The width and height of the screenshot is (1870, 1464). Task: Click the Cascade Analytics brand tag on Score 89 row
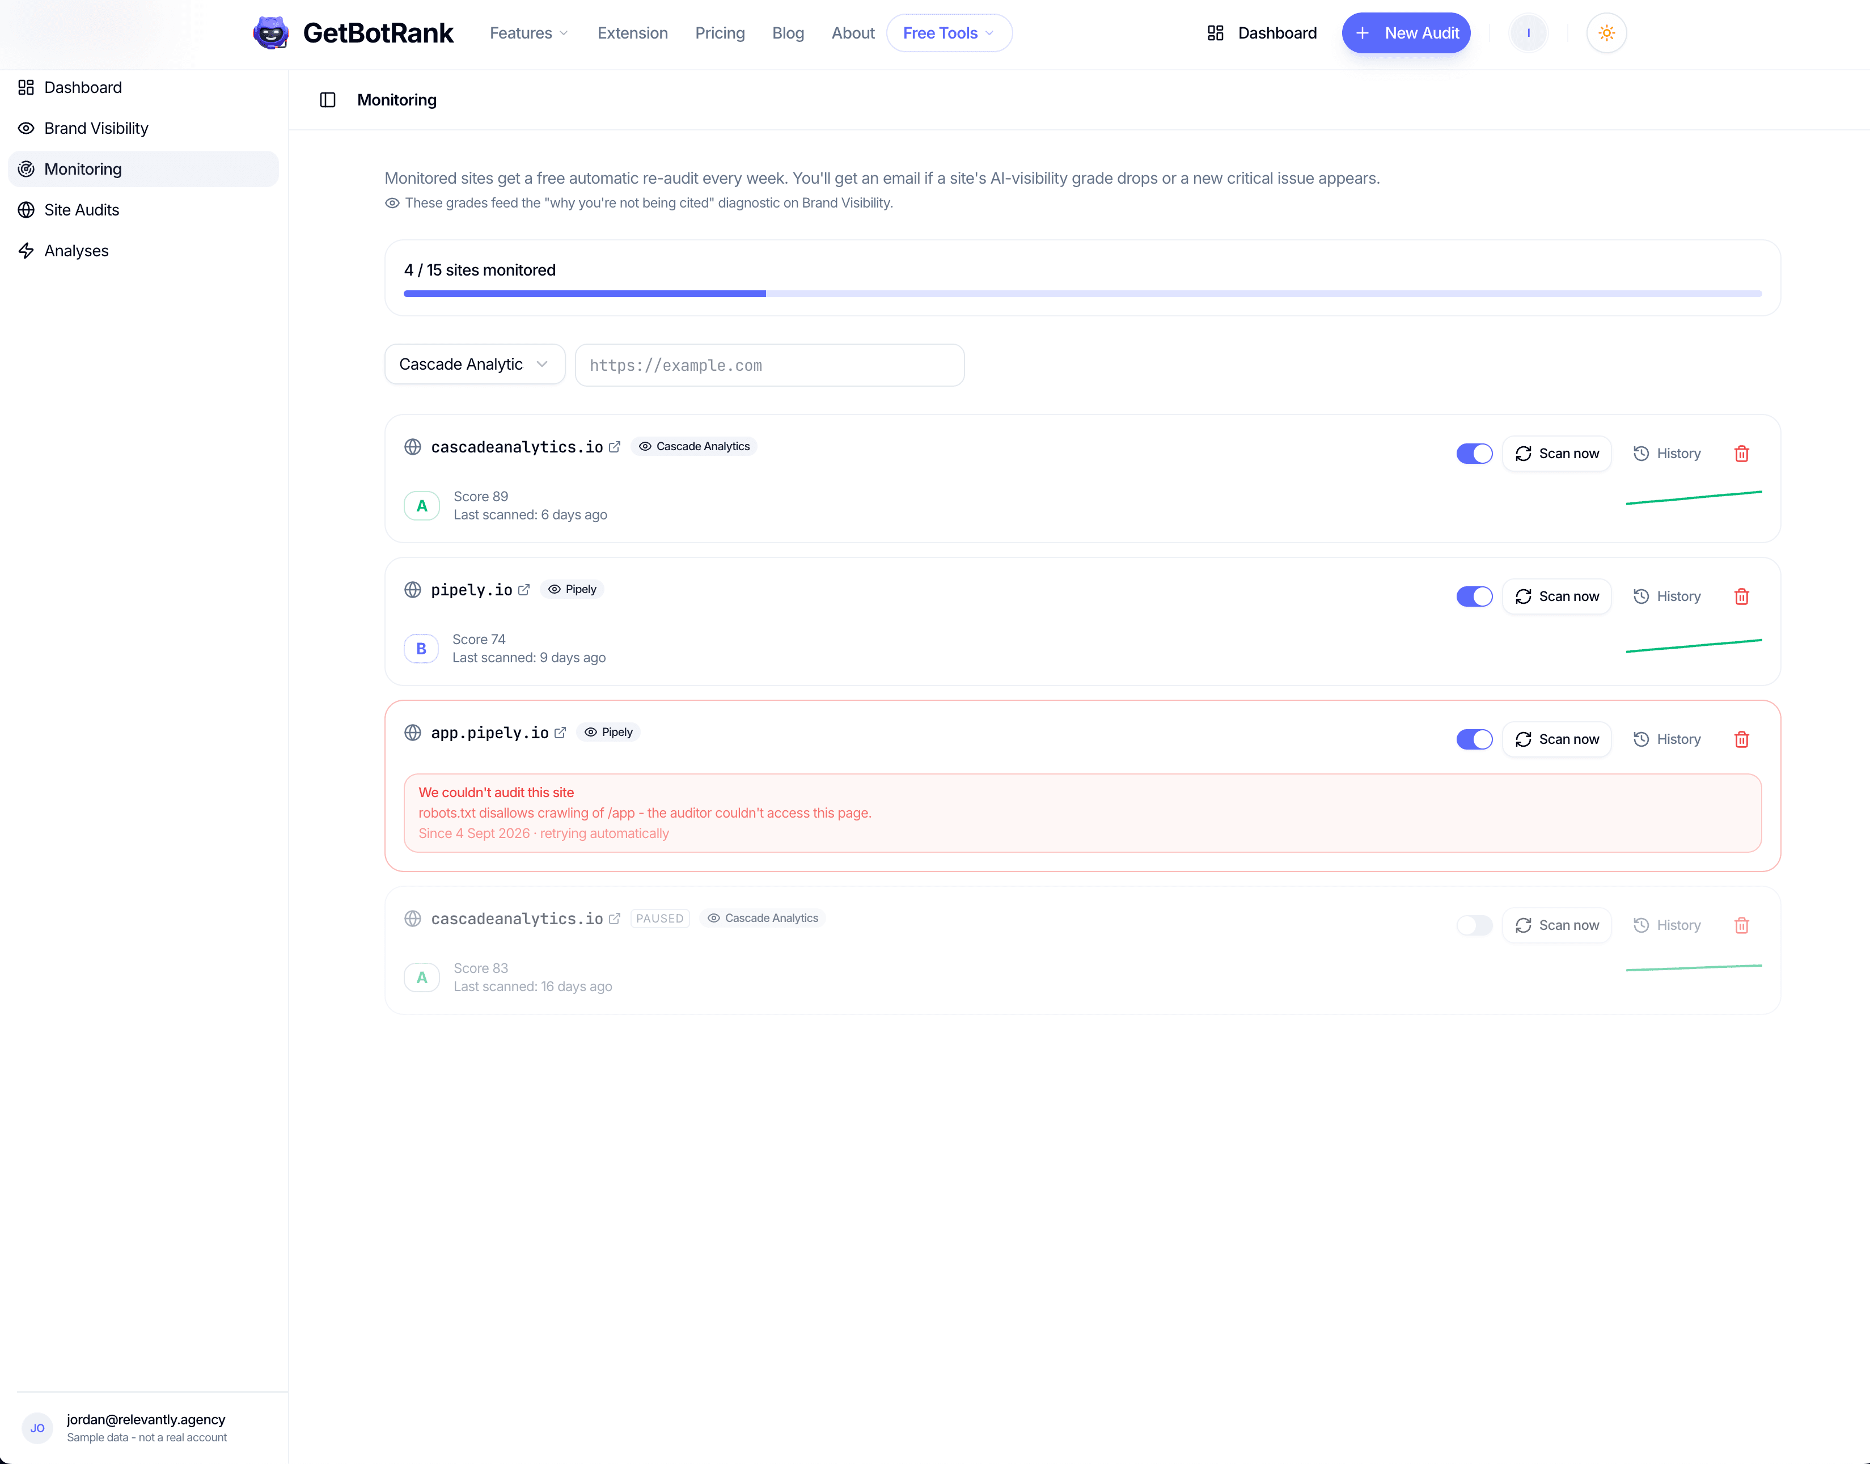[x=694, y=447]
